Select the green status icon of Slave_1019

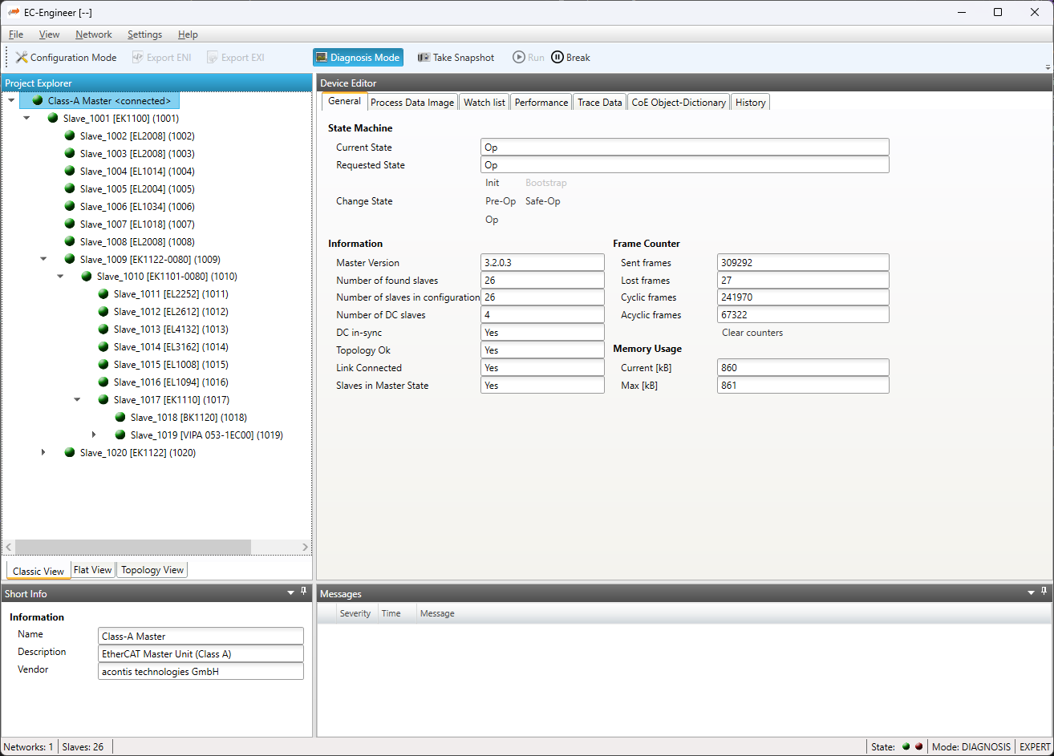(x=120, y=435)
